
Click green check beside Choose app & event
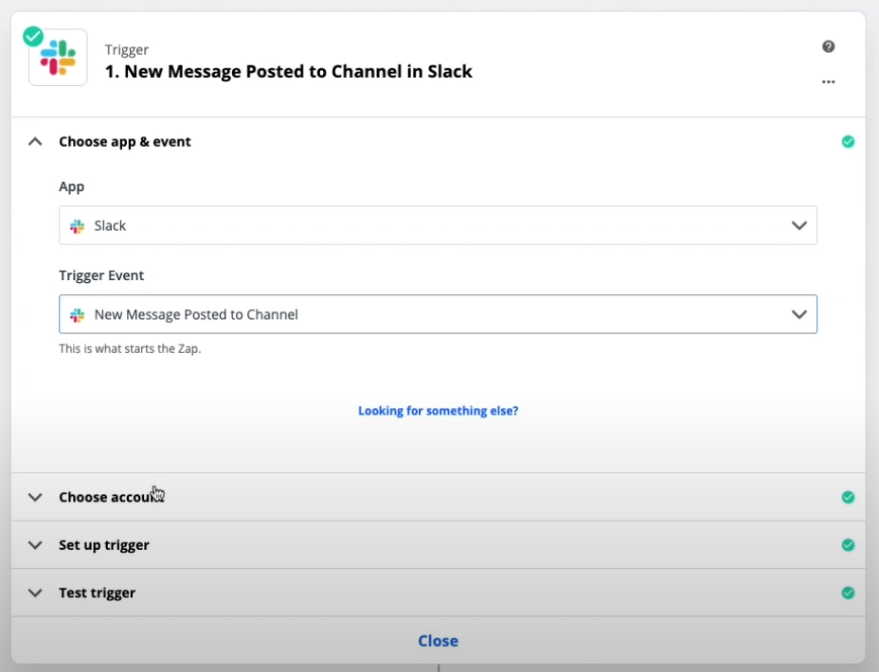coord(848,142)
